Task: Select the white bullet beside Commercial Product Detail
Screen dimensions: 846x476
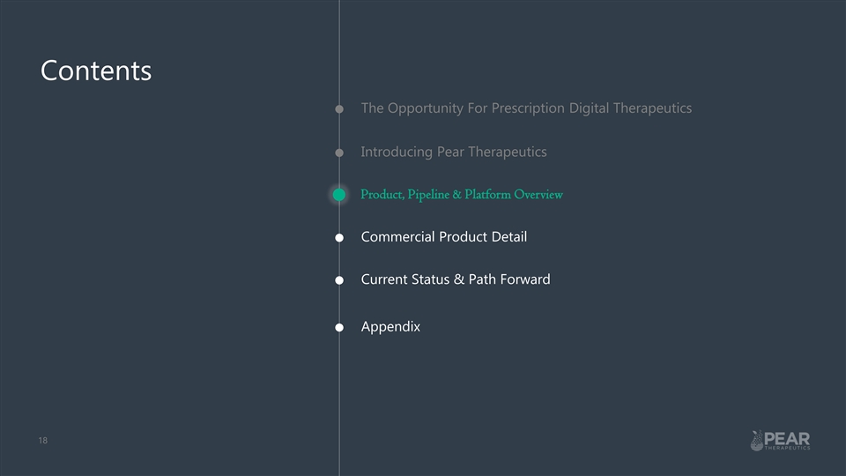Action: (339, 238)
